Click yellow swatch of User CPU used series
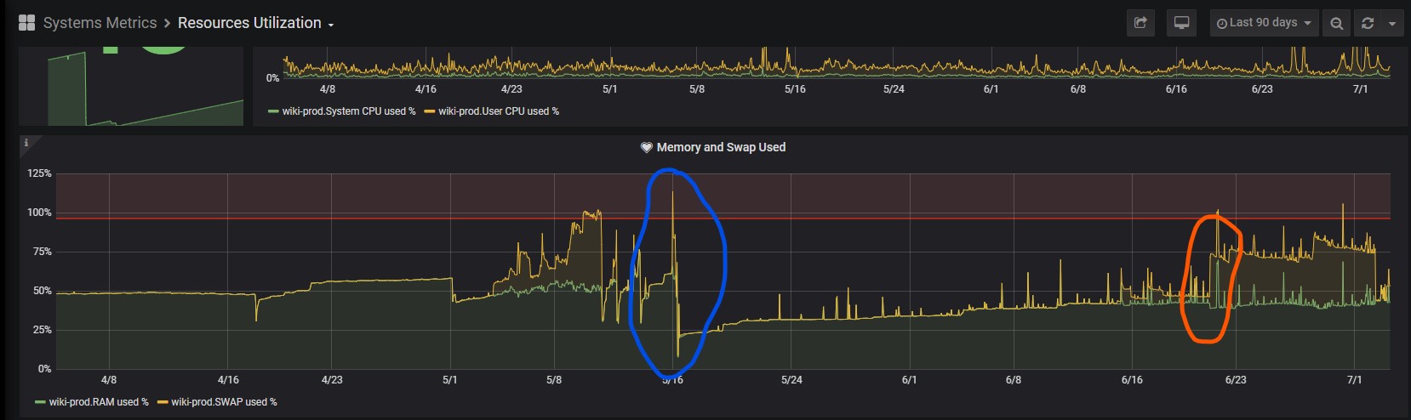Viewport: 1411px width, 420px height. coord(430,111)
